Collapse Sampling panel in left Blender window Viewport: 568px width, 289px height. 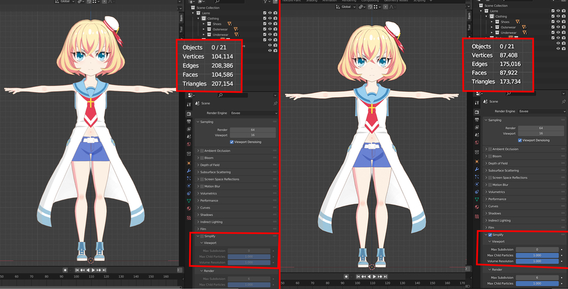point(198,122)
